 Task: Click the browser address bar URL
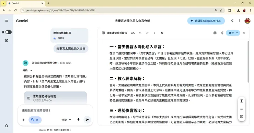tap(61, 10)
